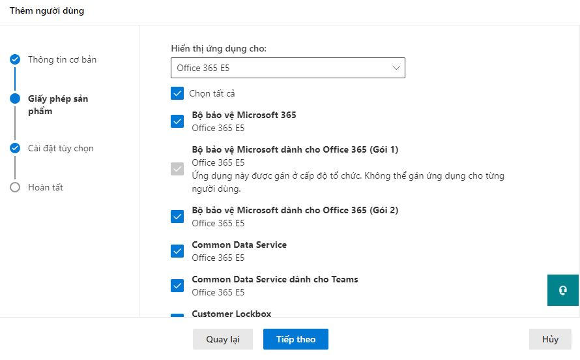This screenshot has width=580, height=360.
Task: Go to Thông tin cơ bản step
Action: point(62,60)
